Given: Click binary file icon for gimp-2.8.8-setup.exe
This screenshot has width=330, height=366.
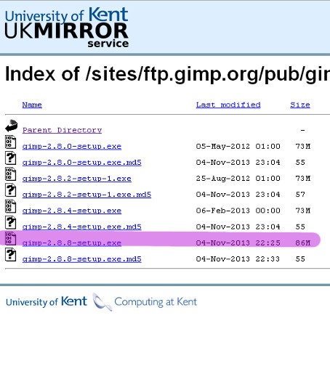Looking at the screenshot, I should pyautogui.click(x=10, y=238).
